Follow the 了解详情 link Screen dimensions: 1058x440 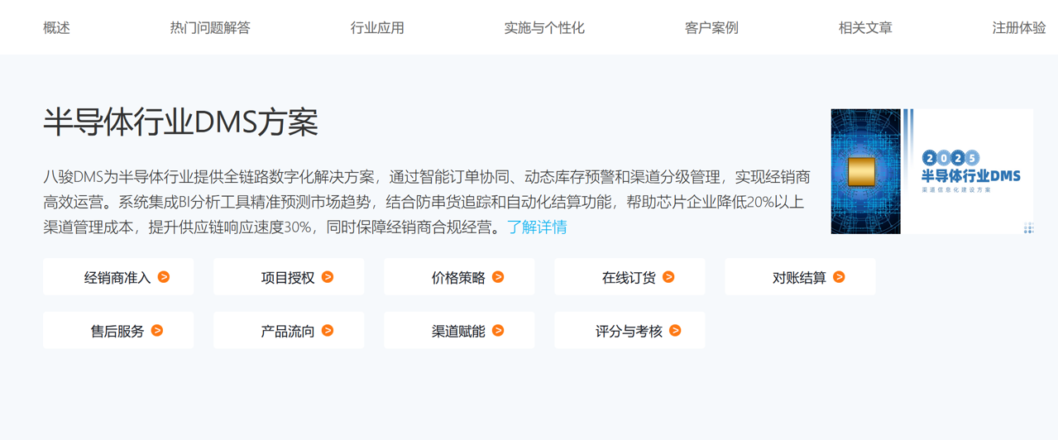[537, 227]
